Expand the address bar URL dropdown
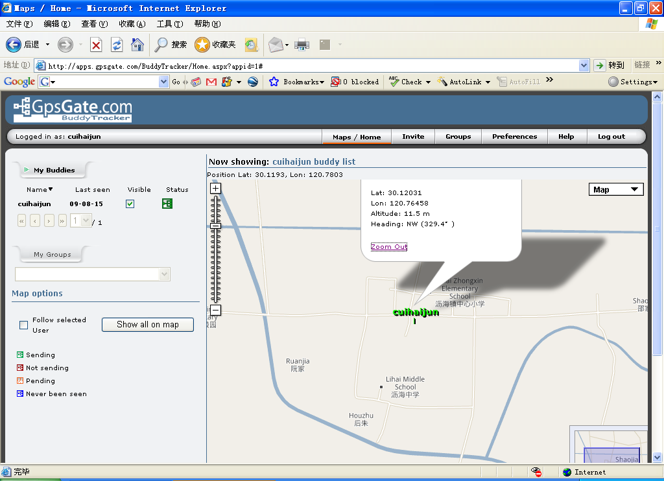Image resolution: width=664 pixels, height=481 pixels. pyautogui.click(x=584, y=65)
